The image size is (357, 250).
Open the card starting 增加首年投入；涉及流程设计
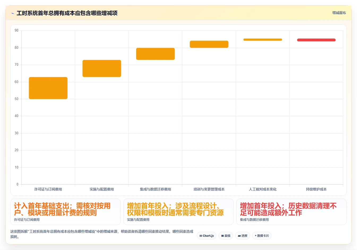pos(178,212)
